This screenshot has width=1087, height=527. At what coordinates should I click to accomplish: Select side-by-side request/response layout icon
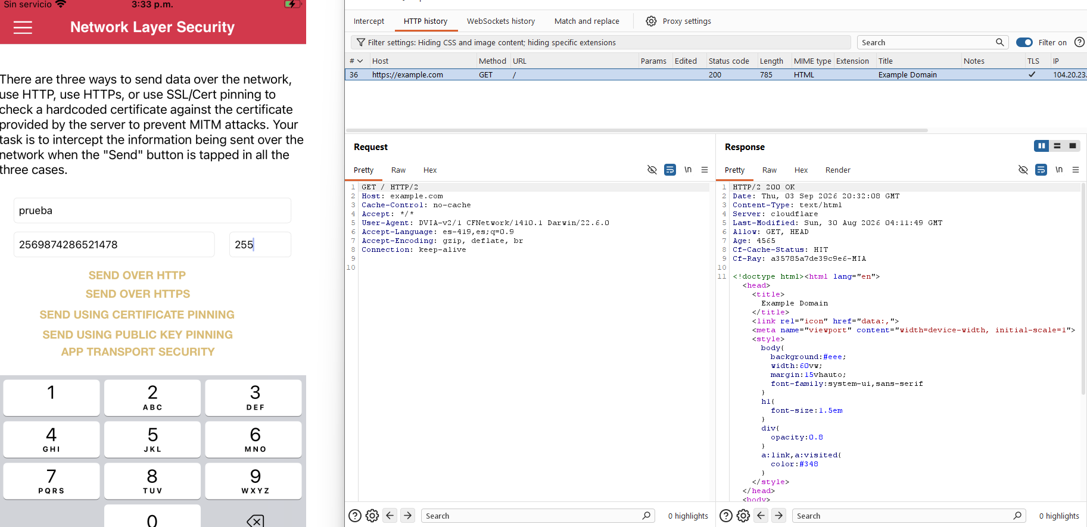click(1041, 146)
